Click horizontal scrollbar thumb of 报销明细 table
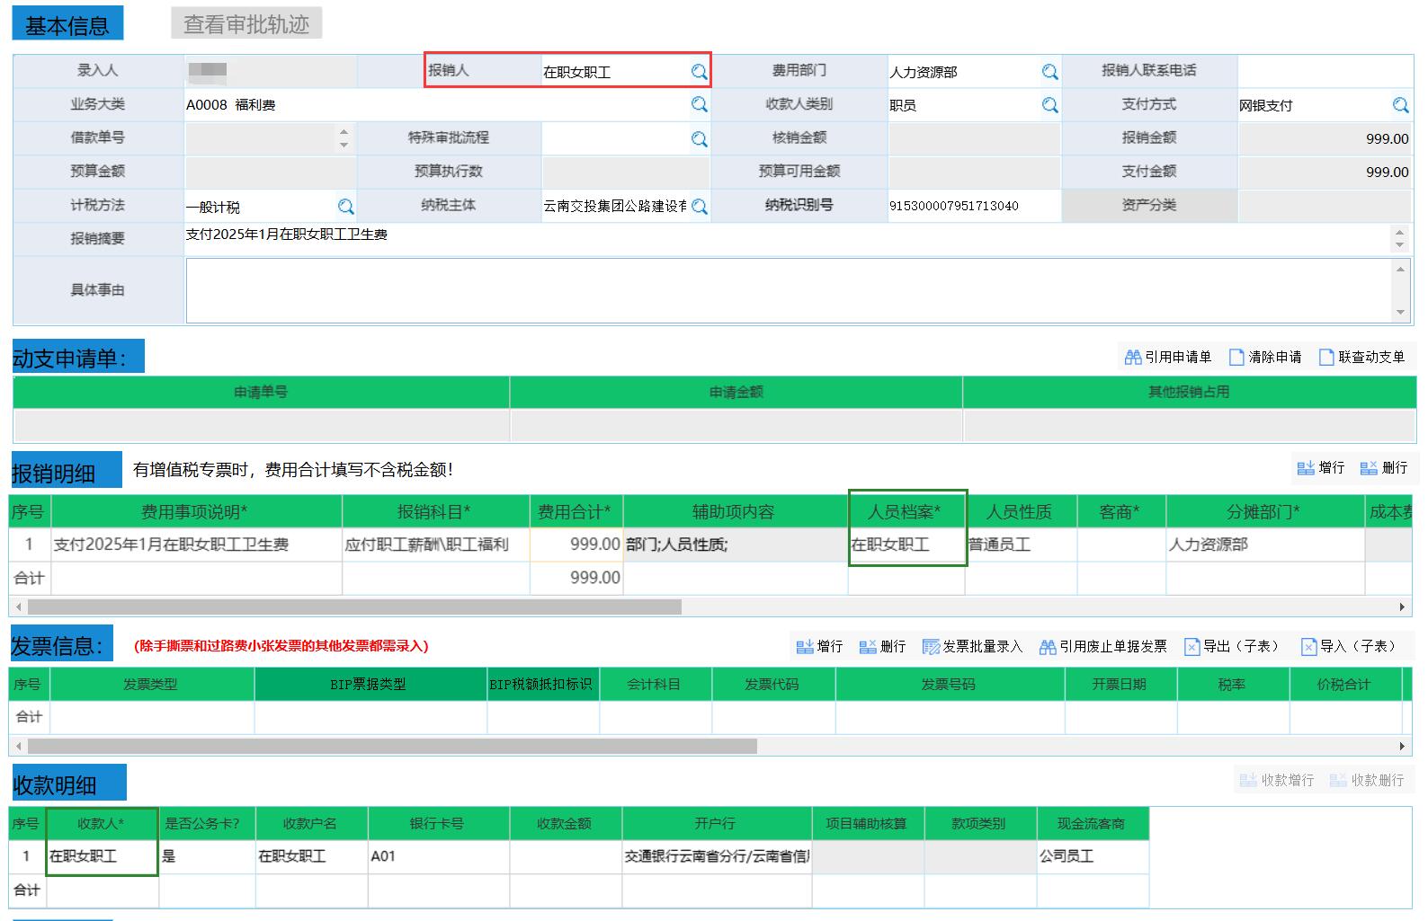Image resolution: width=1428 pixels, height=921 pixels. pyautogui.click(x=353, y=607)
